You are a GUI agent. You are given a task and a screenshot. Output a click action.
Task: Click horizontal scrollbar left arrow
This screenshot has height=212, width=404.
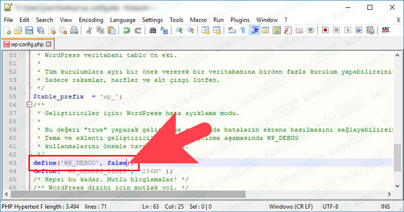(x=6, y=194)
